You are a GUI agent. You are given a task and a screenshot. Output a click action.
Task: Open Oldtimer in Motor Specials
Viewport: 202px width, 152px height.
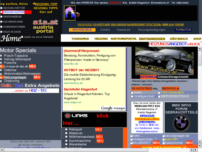point(10,70)
